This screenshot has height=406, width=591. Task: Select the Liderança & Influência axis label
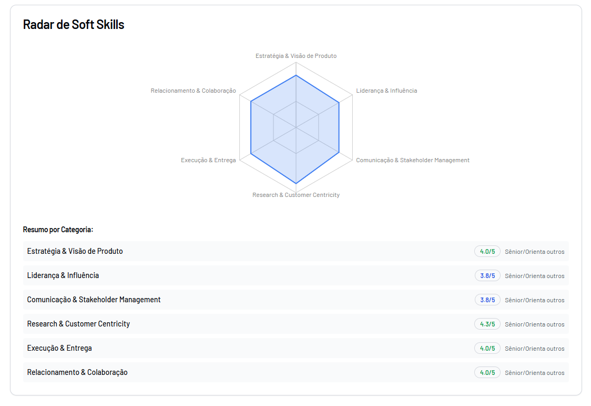(x=386, y=90)
